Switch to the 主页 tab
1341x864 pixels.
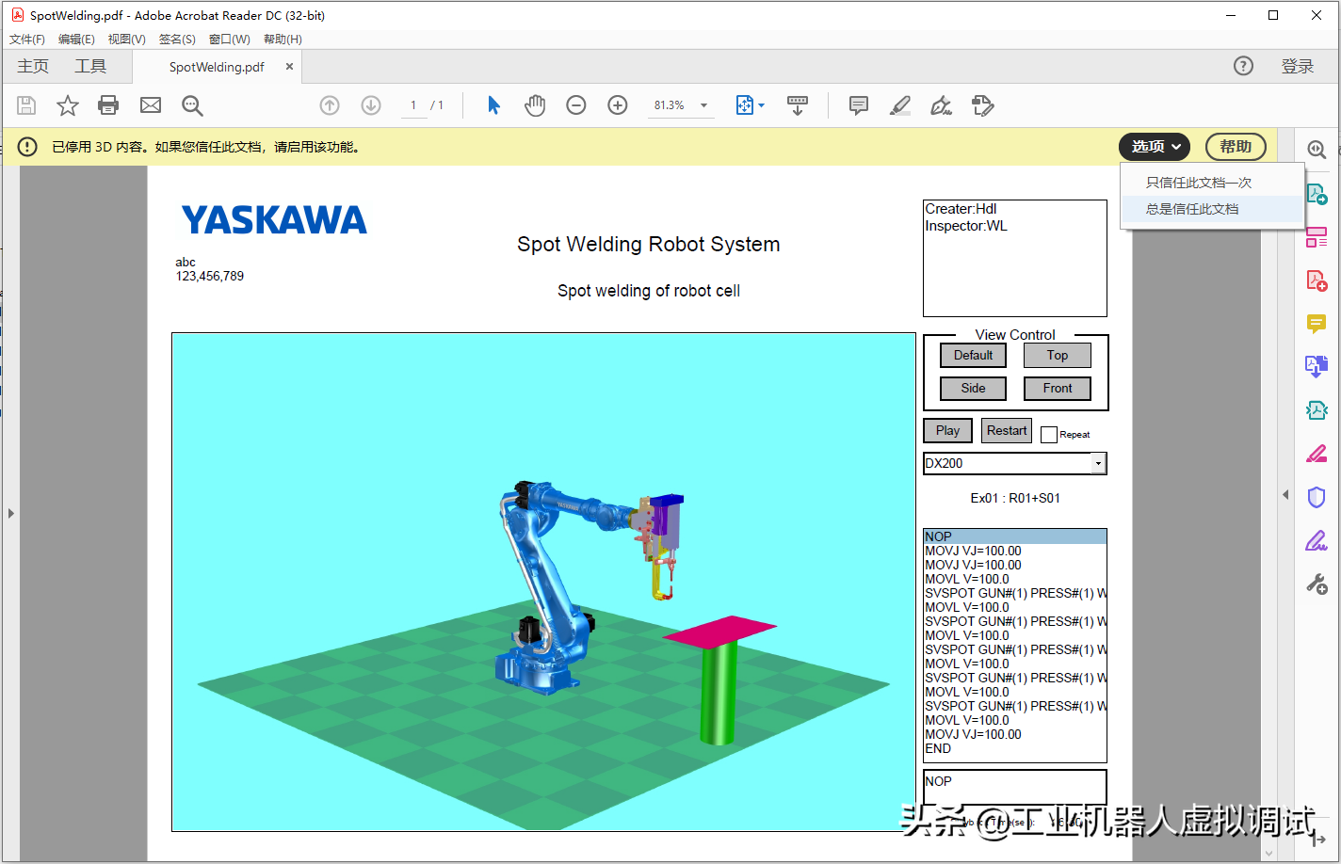tap(33, 66)
